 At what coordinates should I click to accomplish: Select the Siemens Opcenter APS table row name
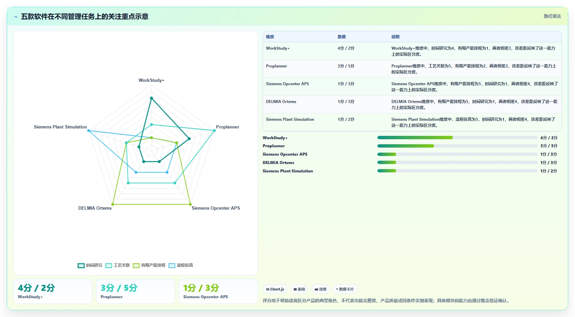(x=287, y=84)
